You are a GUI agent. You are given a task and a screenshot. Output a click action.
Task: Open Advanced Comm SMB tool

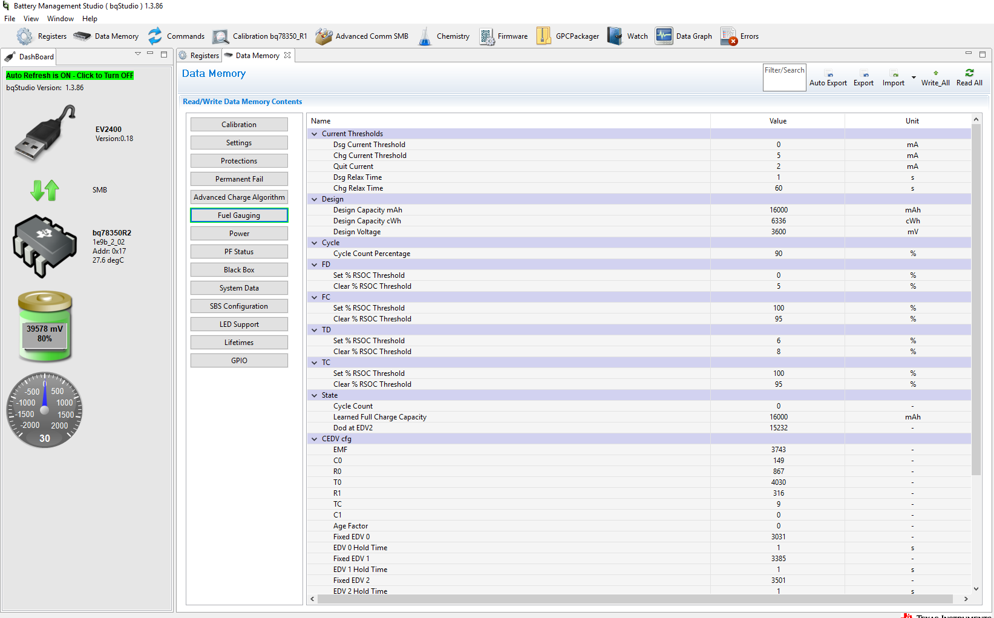pyautogui.click(x=324, y=36)
